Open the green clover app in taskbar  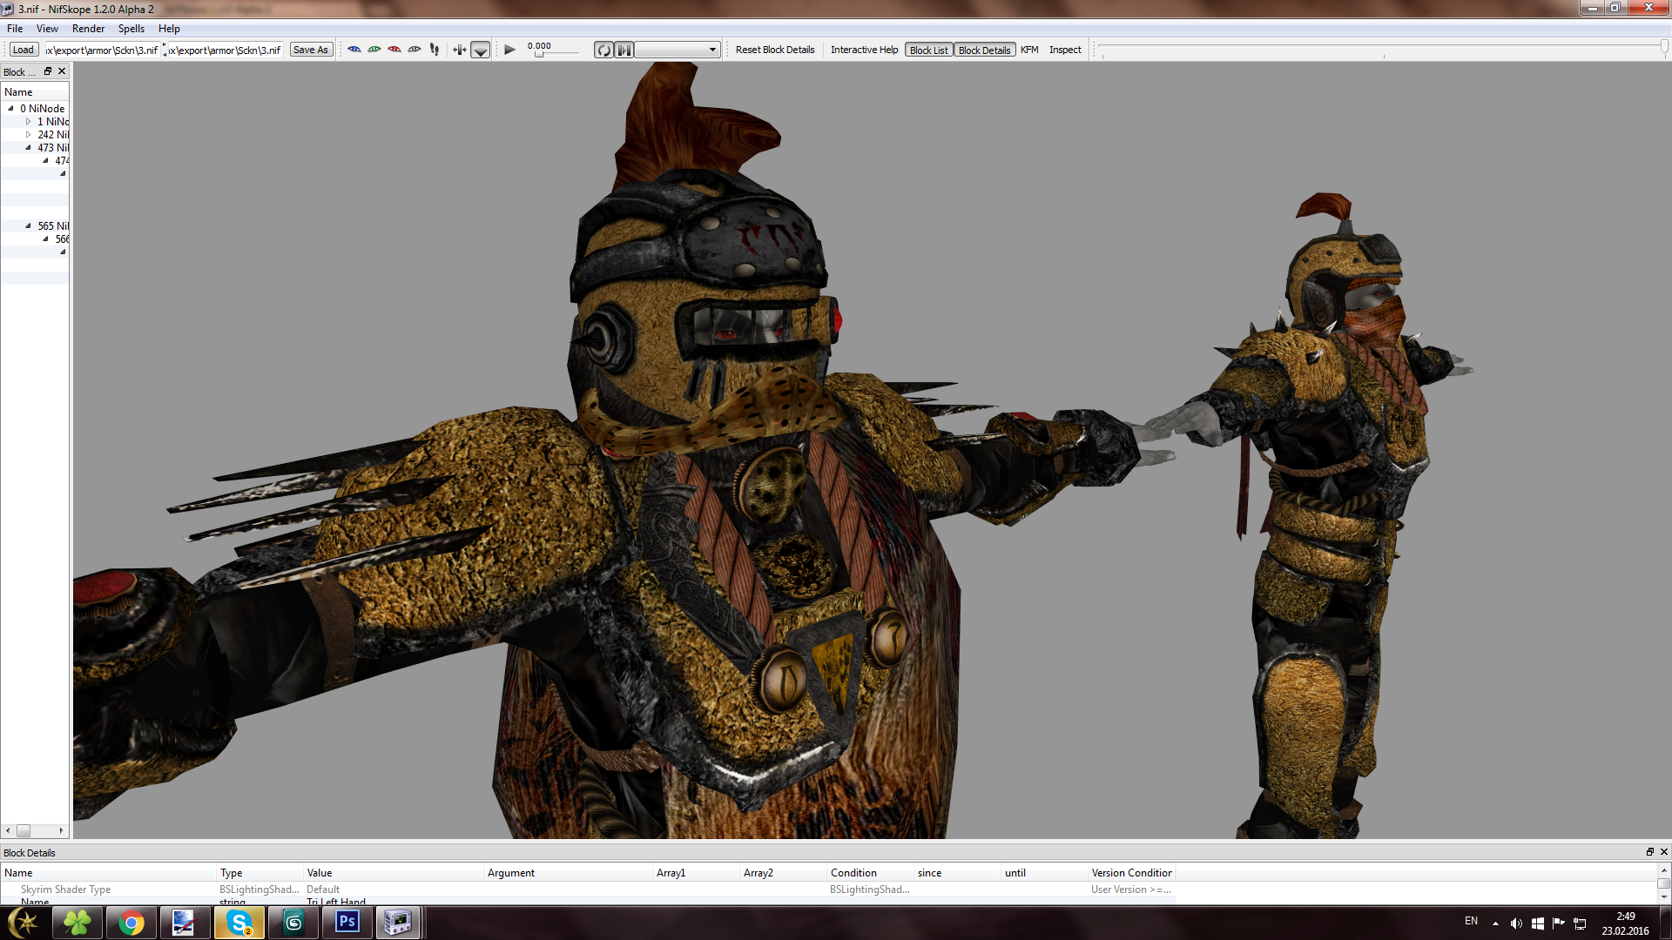[78, 923]
